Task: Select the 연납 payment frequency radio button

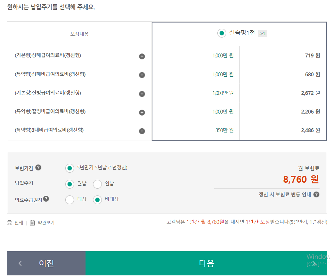Action: click(97, 184)
